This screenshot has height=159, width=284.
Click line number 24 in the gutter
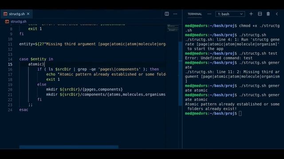pyautogui.click(x=10, y=110)
